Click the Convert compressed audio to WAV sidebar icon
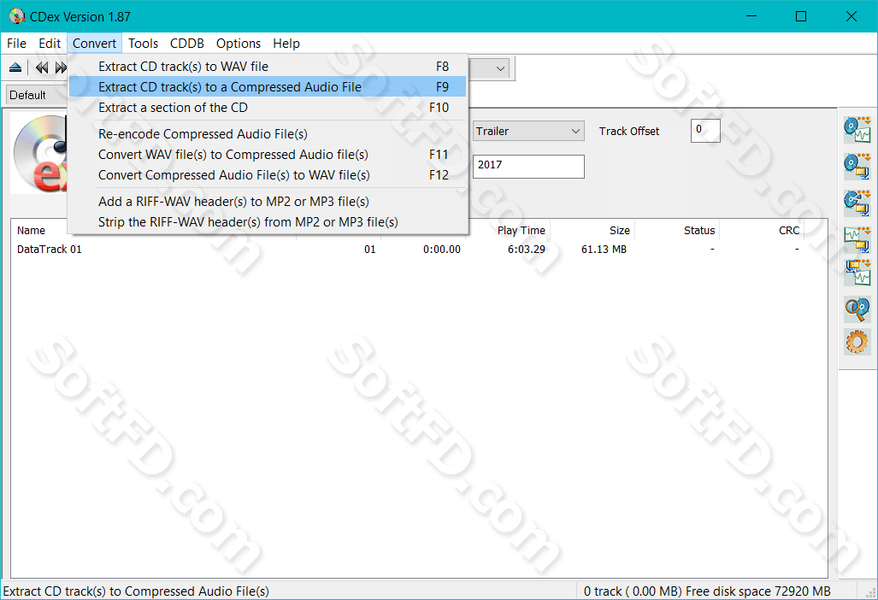Image resolution: width=878 pixels, height=600 pixels. tap(857, 274)
